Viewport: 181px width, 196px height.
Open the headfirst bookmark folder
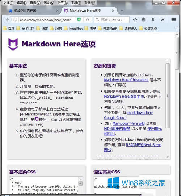(73, 29)
